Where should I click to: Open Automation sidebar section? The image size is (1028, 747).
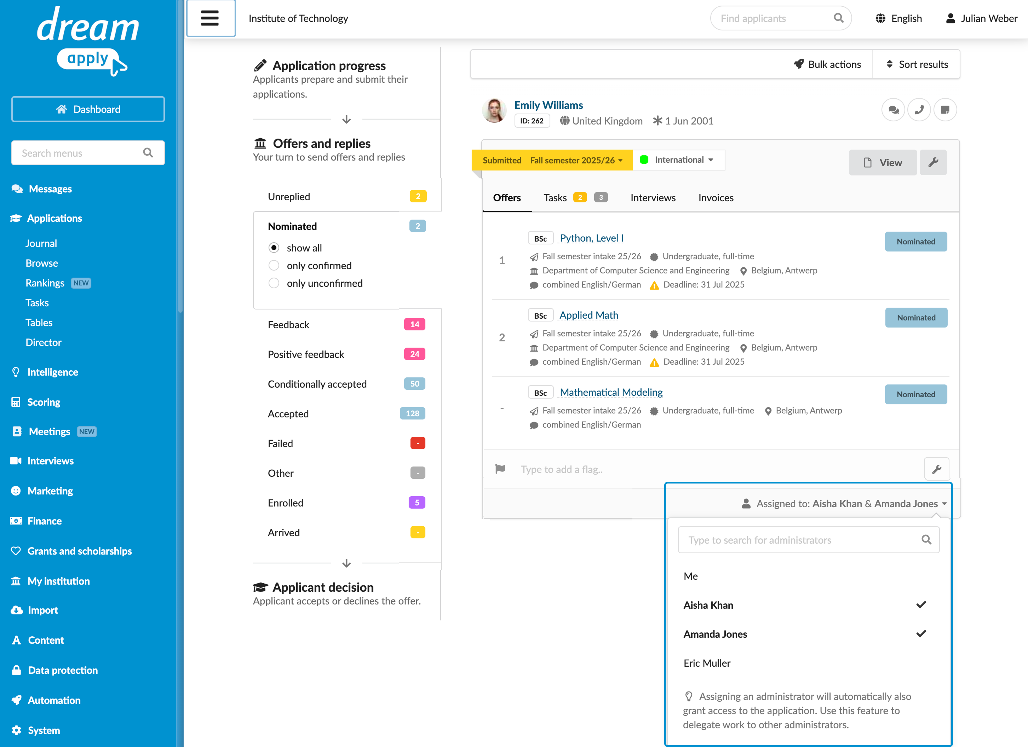coord(54,700)
